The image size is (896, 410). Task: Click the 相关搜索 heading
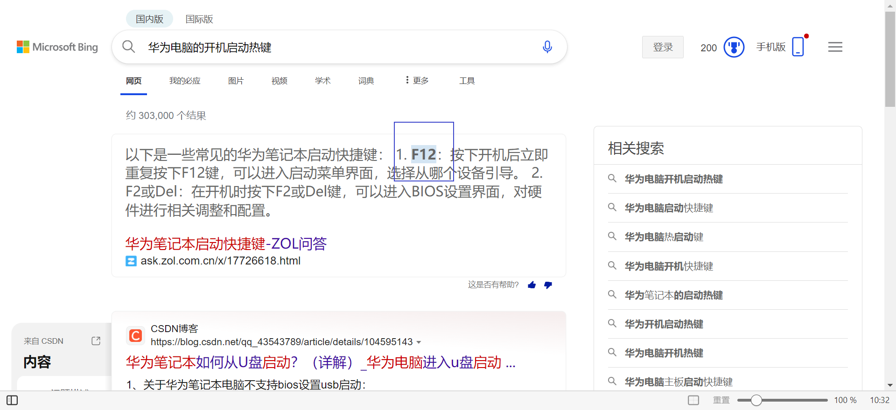click(x=636, y=148)
